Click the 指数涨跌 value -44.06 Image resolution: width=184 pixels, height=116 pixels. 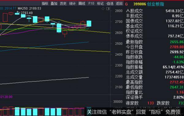click(x=178, y=57)
